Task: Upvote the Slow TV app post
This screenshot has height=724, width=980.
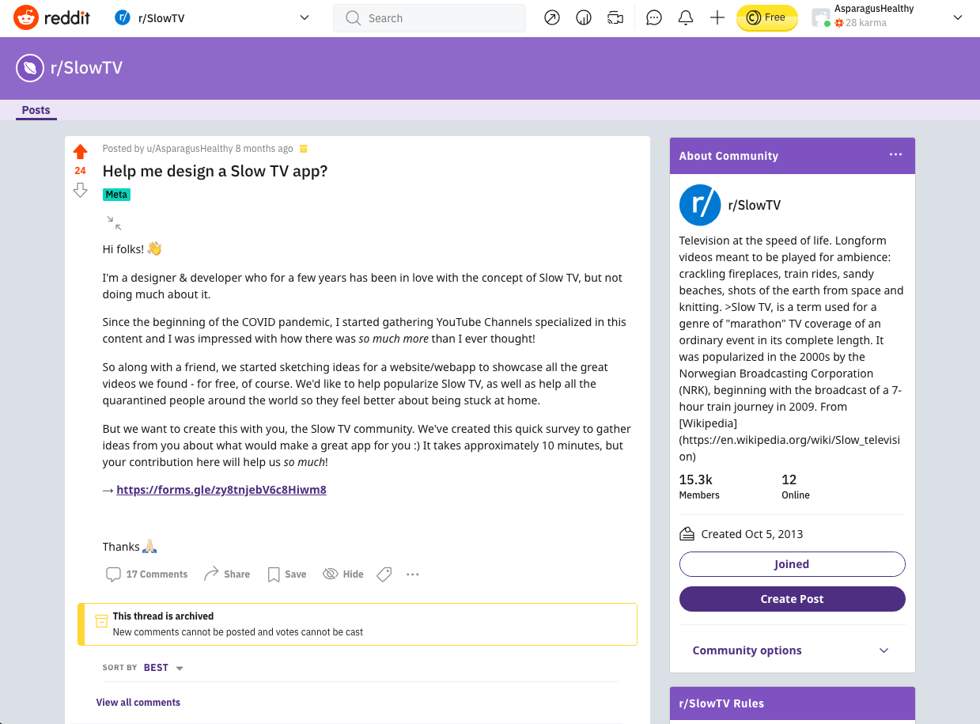Action: pyautogui.click(x=80, y=151)
